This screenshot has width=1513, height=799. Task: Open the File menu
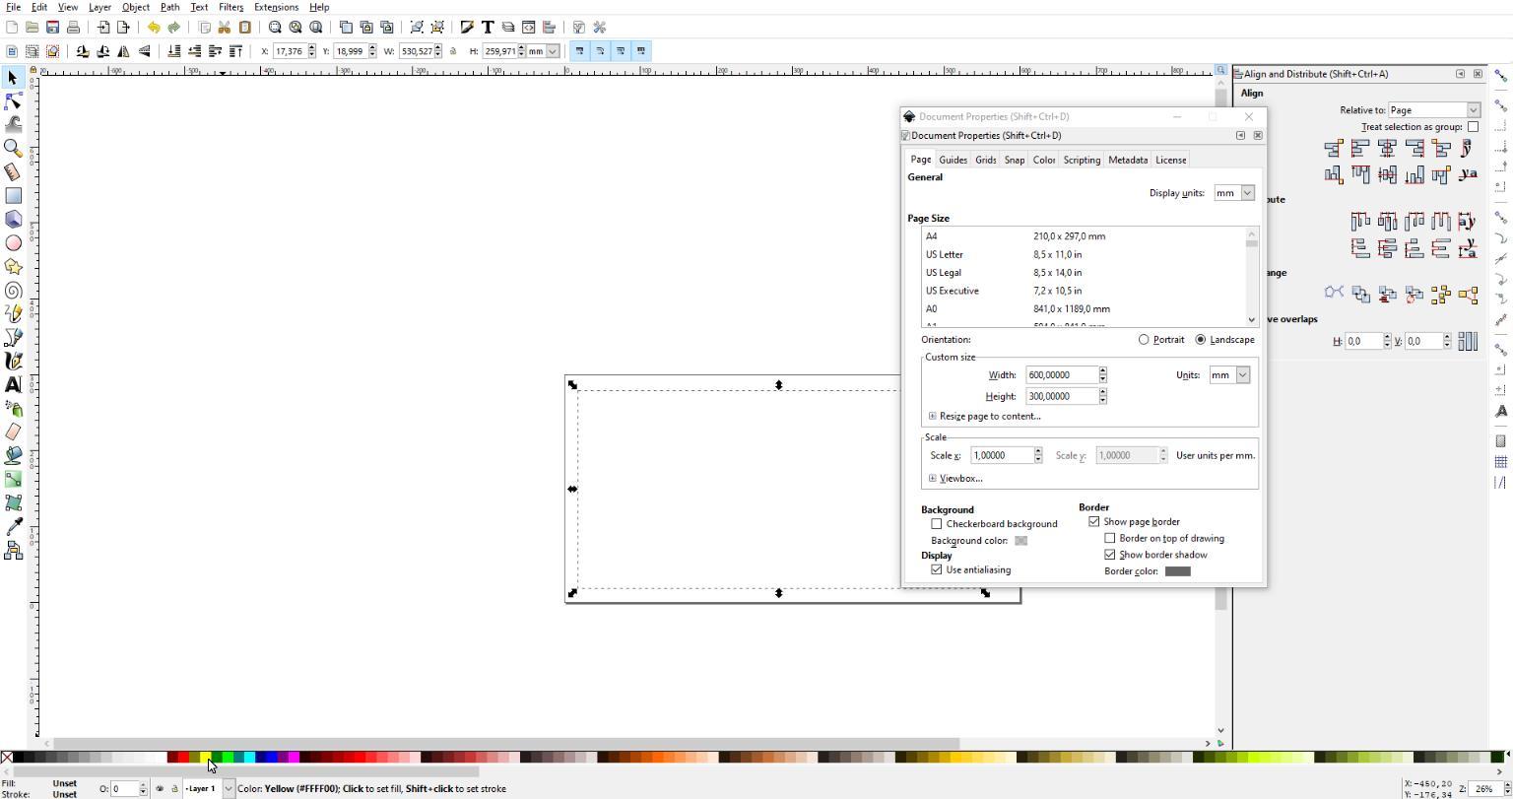point(13,7)
